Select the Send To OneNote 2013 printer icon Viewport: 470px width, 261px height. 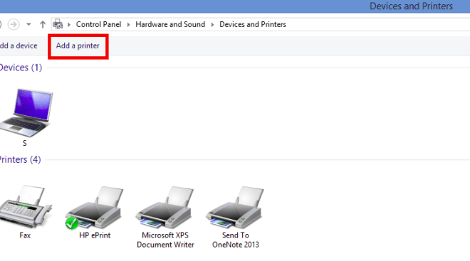point(235,207)
